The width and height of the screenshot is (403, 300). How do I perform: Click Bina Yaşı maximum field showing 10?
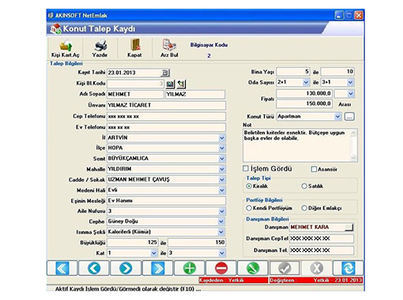coord(337,72)
